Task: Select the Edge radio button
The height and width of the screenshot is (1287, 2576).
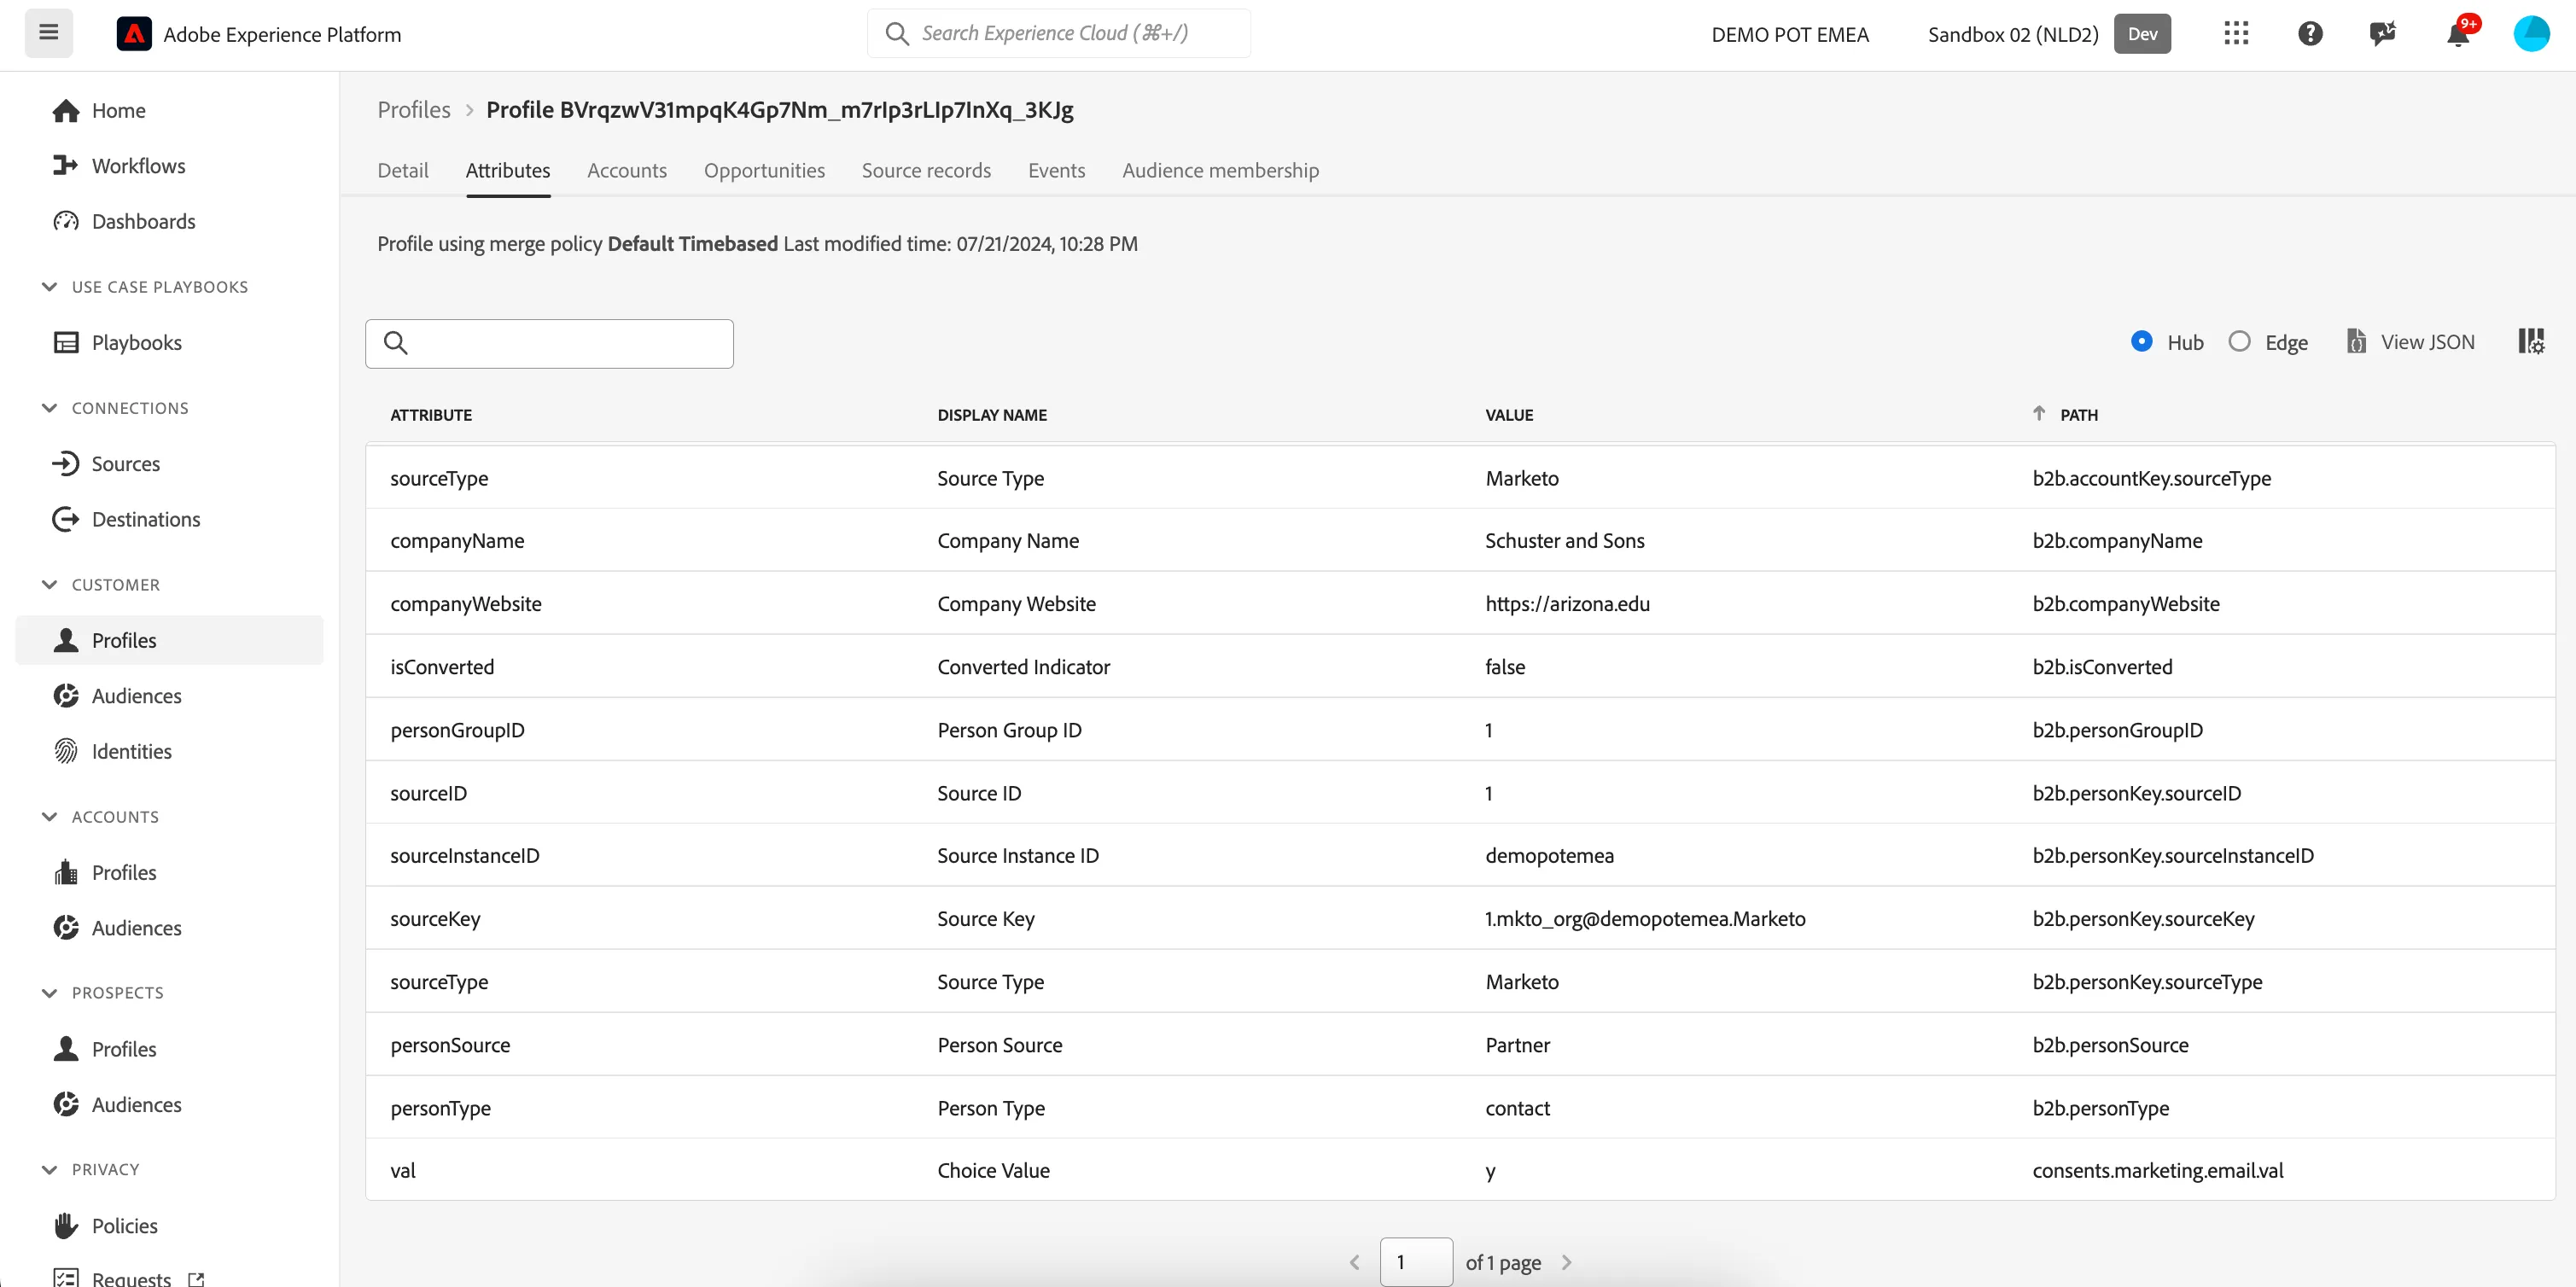Action: [x=2239, y=341]
